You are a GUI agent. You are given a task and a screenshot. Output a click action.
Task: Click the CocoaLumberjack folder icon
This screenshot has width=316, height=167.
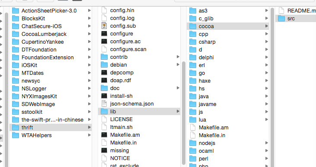[x=16, y=34]
